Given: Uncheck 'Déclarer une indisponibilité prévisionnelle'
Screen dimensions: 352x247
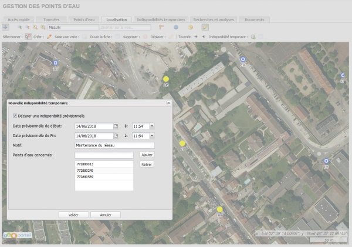Looking at the screenshot, I should [15, 116].
